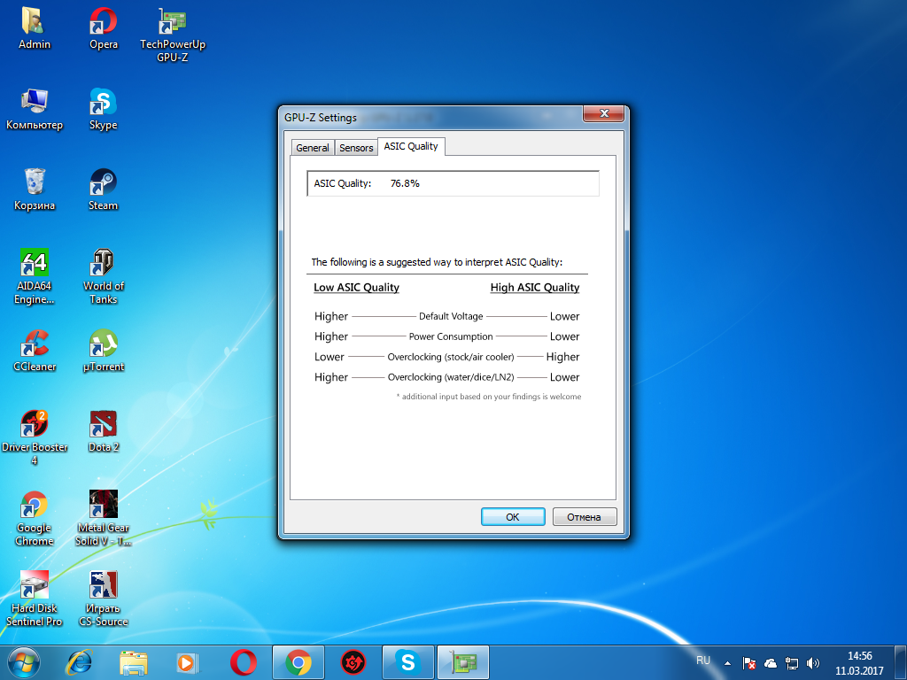Viewport: 907px width, 680px height.
Task: Select the Steam desktop shortcut
Action: (x=103, y=190)
